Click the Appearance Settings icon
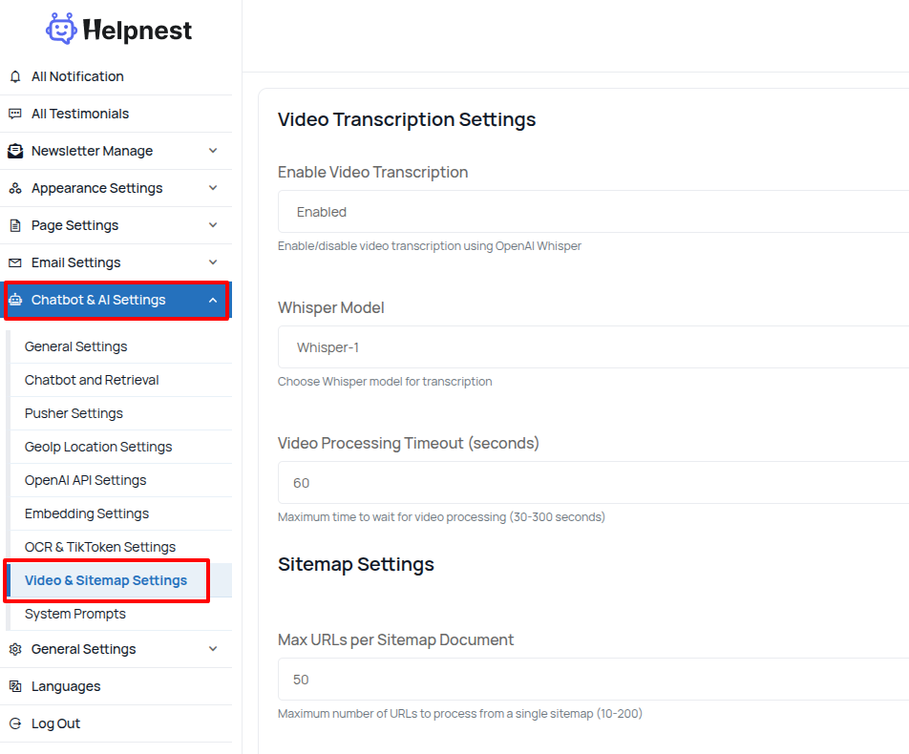909x754 pixels. (14, 188)
